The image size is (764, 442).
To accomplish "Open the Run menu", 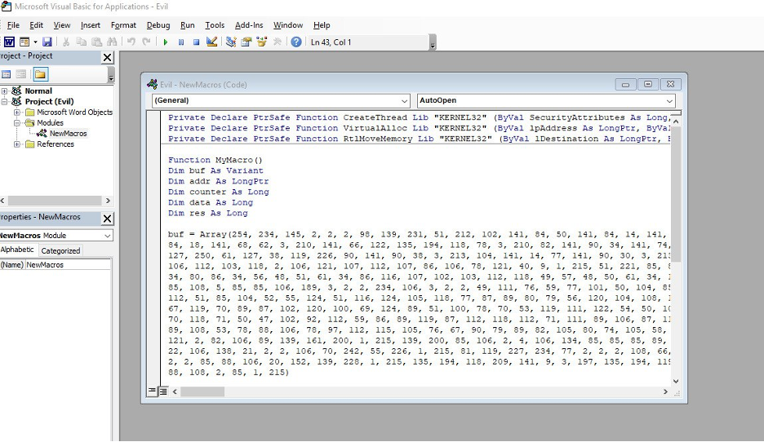I will 187,25.
